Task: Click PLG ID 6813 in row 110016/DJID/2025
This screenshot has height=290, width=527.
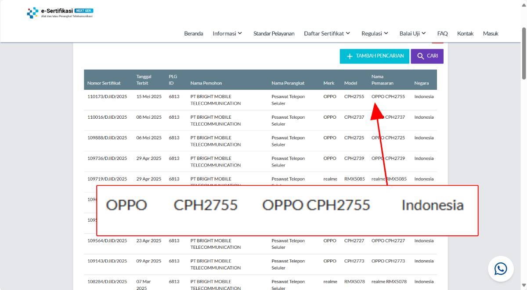Action: [174, 117]
